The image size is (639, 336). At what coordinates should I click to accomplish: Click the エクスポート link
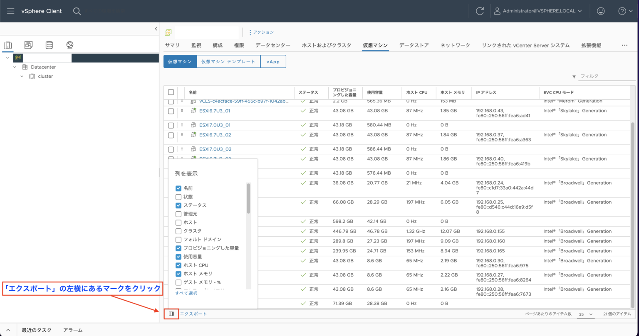[x=193, y=314]
